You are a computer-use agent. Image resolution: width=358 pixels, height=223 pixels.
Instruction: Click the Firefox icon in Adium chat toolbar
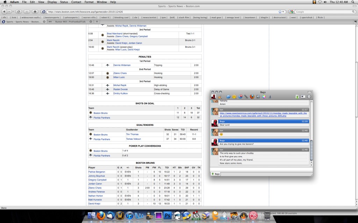[x=252, y=97]
